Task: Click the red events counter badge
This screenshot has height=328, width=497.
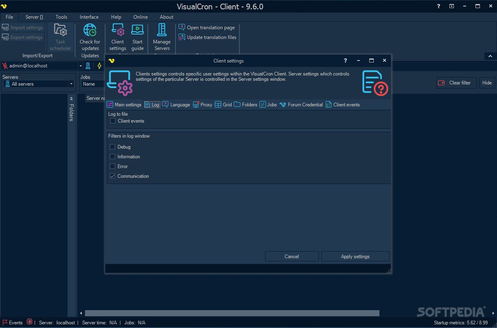Action: click(x=29, y=322)
